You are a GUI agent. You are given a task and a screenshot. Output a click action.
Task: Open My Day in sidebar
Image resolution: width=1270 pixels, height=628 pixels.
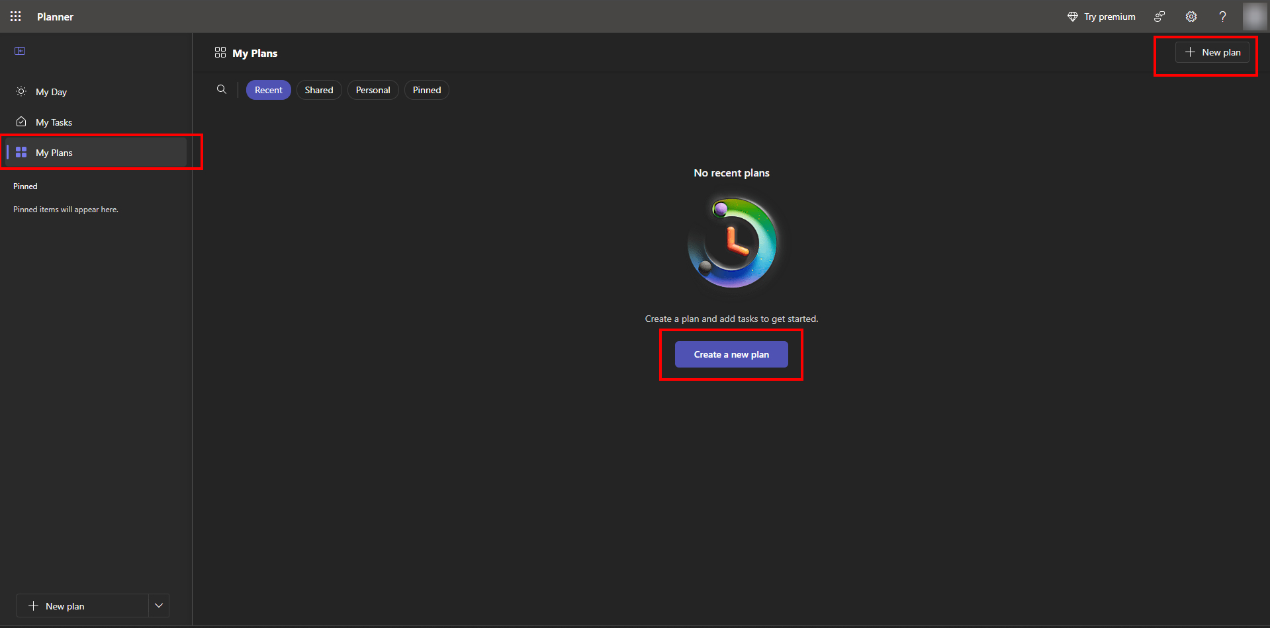tap(96, 92)
